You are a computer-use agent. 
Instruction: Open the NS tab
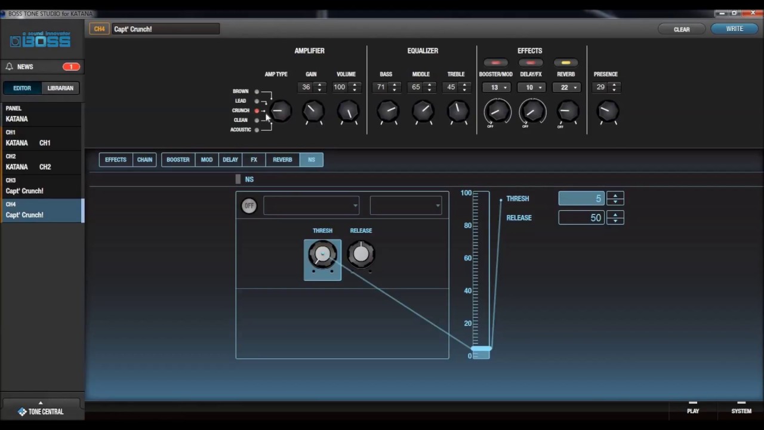[312, 159]
